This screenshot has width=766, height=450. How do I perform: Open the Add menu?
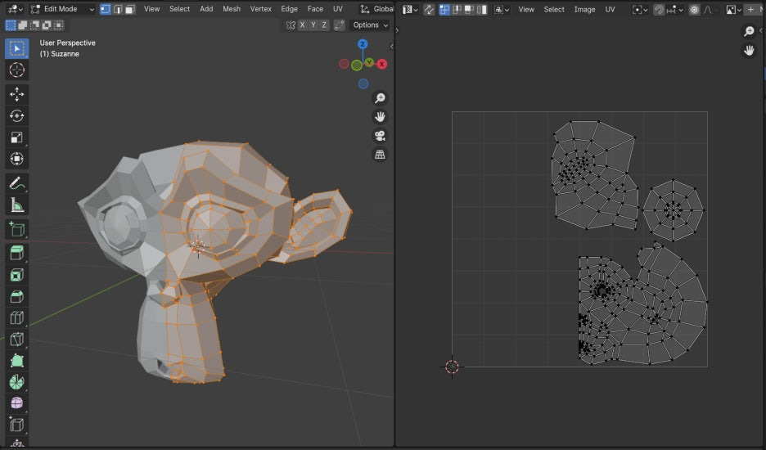(x=206, y=9)
